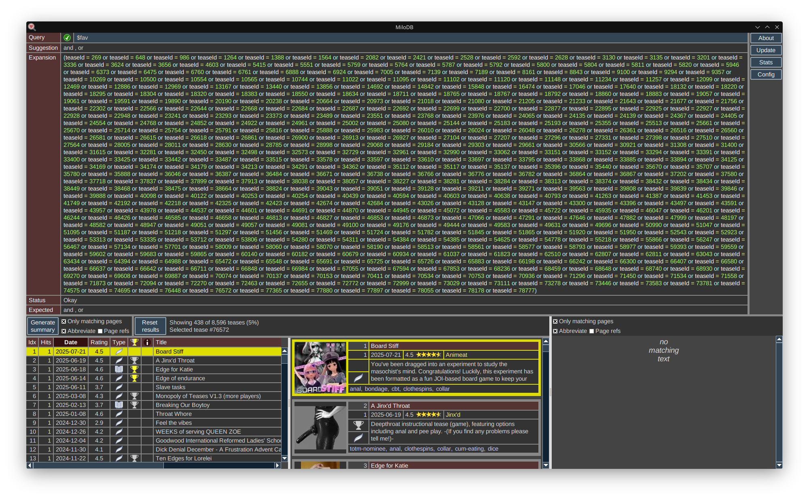Click the gold trophy in Edge of endurance row
Screen dimensions: 809x500
[134, 378]
